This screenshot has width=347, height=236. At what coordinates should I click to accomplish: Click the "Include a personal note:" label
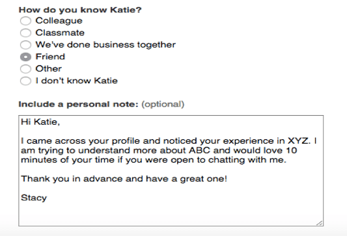tap(78, 104)
